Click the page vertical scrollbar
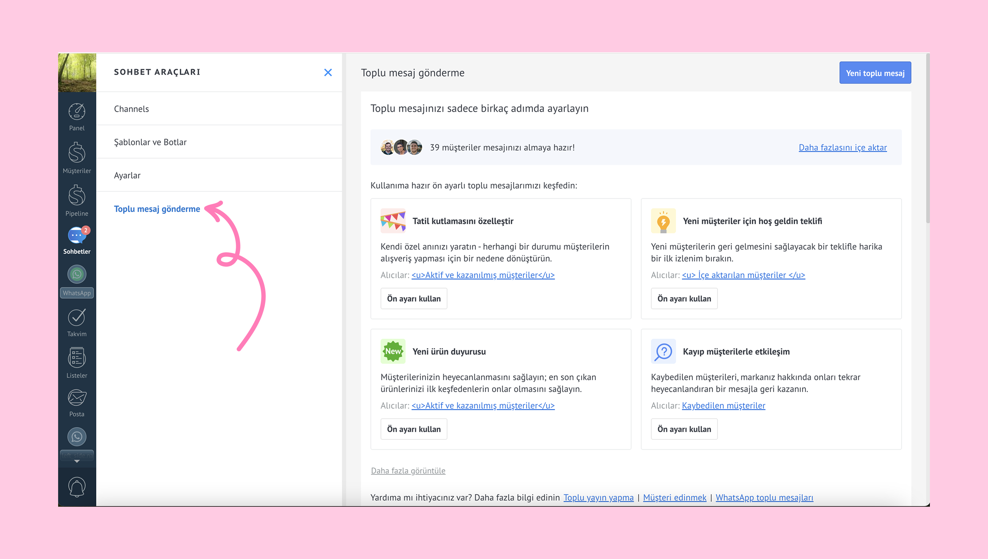This screenshot has height=559, width=988. coord(928,138)
